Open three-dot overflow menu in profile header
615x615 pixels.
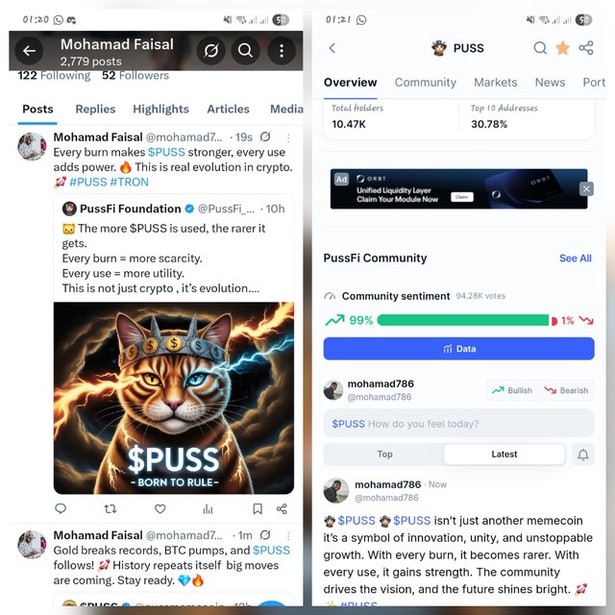(282, 51)
